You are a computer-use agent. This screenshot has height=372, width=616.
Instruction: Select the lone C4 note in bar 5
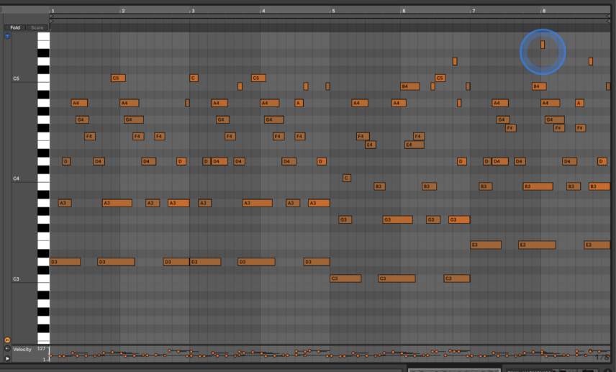(x=347, y=178)
